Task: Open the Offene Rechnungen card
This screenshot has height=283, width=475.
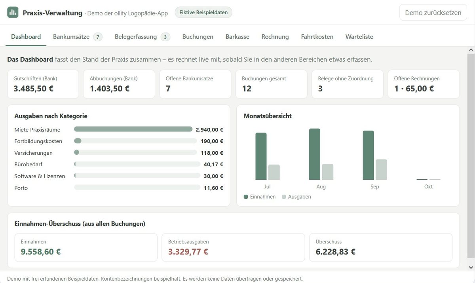Action: [x=424, y=84]
